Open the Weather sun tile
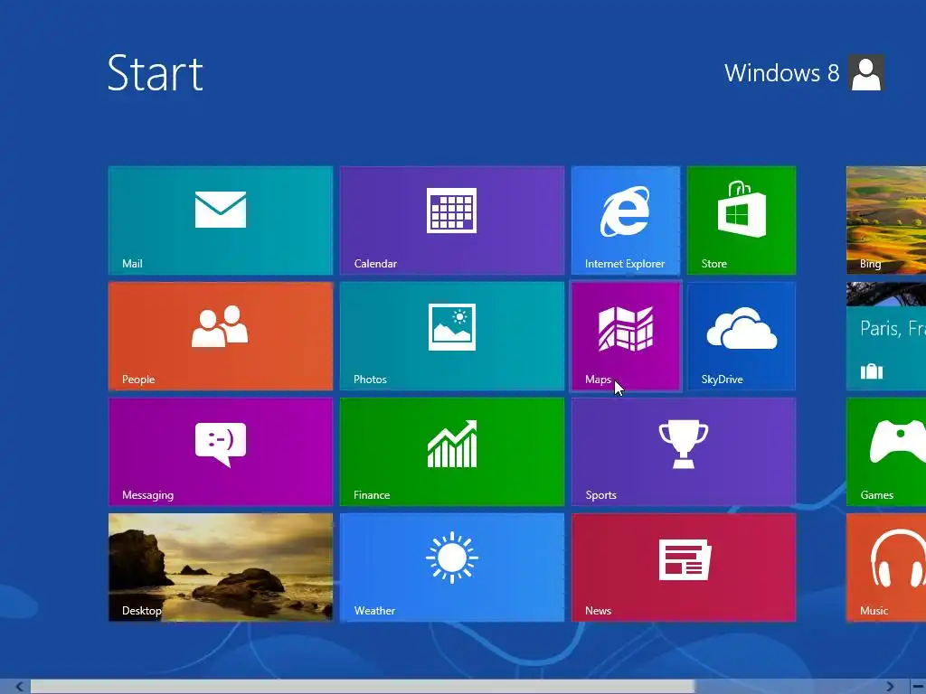 pyautogui.click(x=452, y=567)
